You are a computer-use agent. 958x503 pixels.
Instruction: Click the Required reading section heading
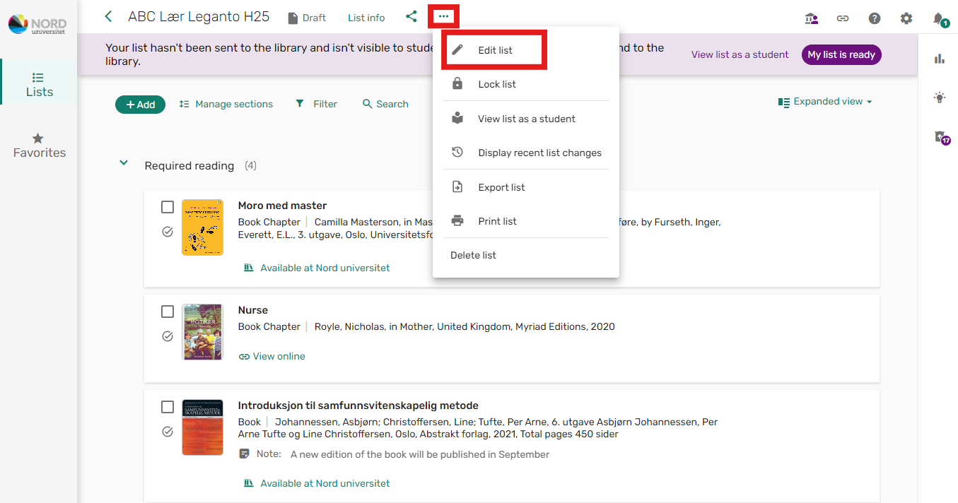189,166
